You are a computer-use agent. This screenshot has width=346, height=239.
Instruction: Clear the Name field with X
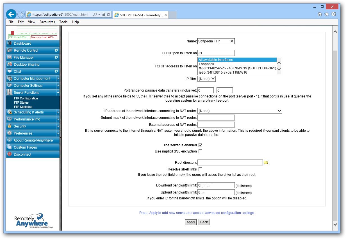click(x=232, y=41)
